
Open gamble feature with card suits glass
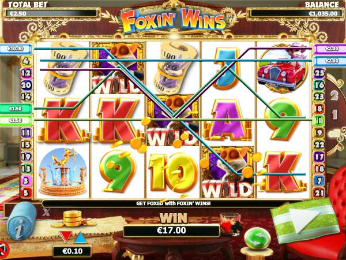coord(231,224)
